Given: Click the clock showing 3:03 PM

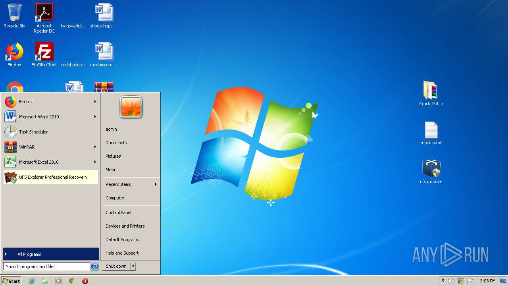Looking at the screenshot, I should pos(487,281).
